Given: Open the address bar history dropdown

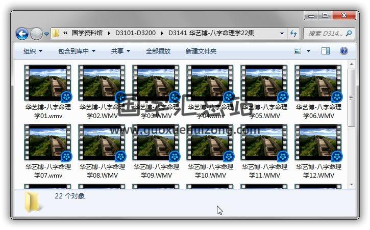Looking at the screenshot, I should pos(282,34).
